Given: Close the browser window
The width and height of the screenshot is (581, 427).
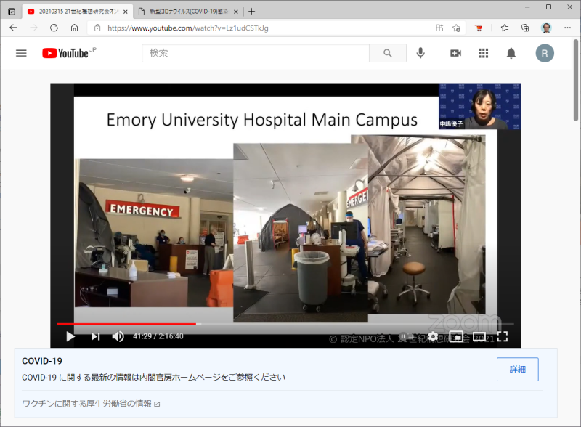Looking at the screenshot, I should tap(570, 7).
